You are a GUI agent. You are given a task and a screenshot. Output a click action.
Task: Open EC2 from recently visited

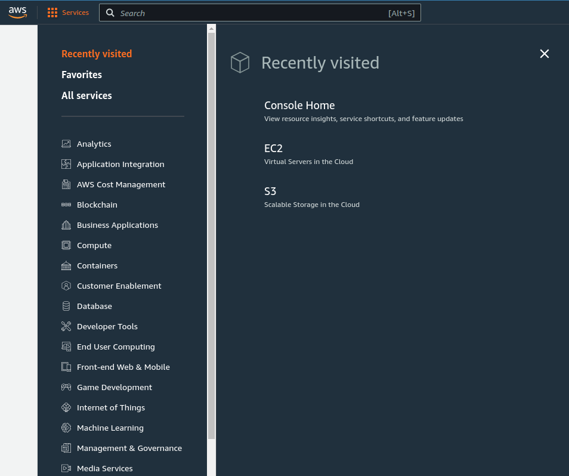pos(273,149)
